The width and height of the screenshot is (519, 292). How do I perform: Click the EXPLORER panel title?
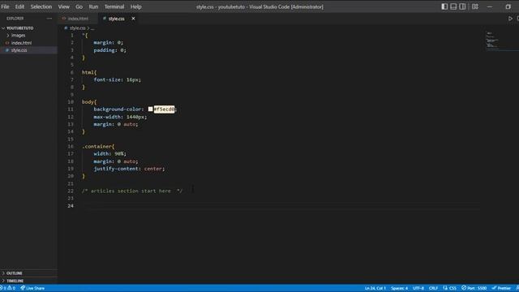pos(15,19)
